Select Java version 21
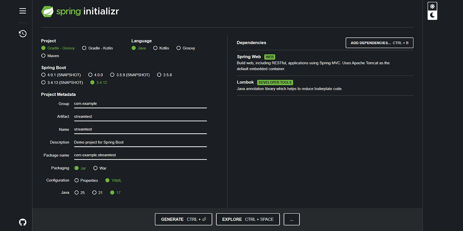 97,193
